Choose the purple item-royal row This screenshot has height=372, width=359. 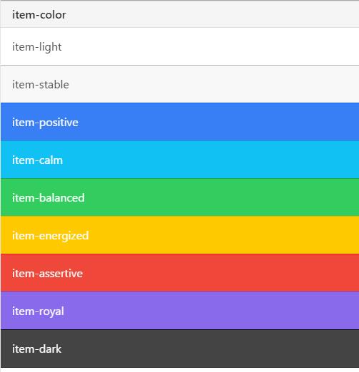[180, 311]
